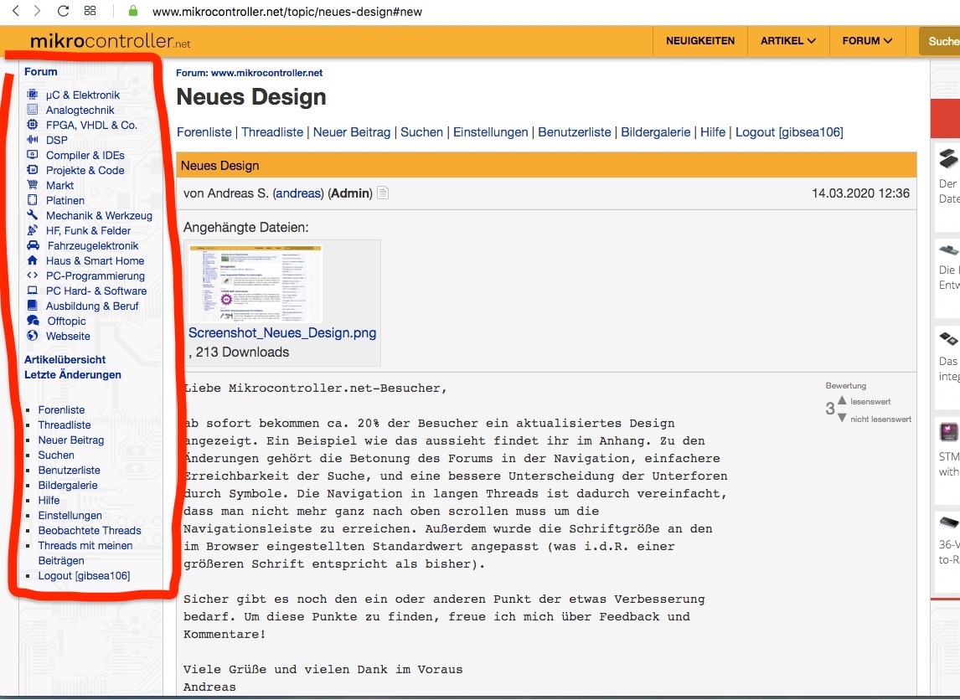960x700 pixels.
Task: Open the browser tab grid icon
Action: [x=90, y=10]
